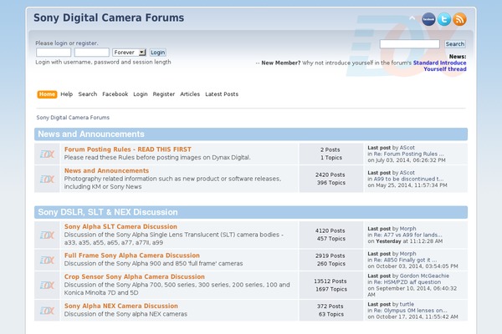Open the Forever session length dropdown
This screenshot has height=334, width=502.
coord(130,53)
